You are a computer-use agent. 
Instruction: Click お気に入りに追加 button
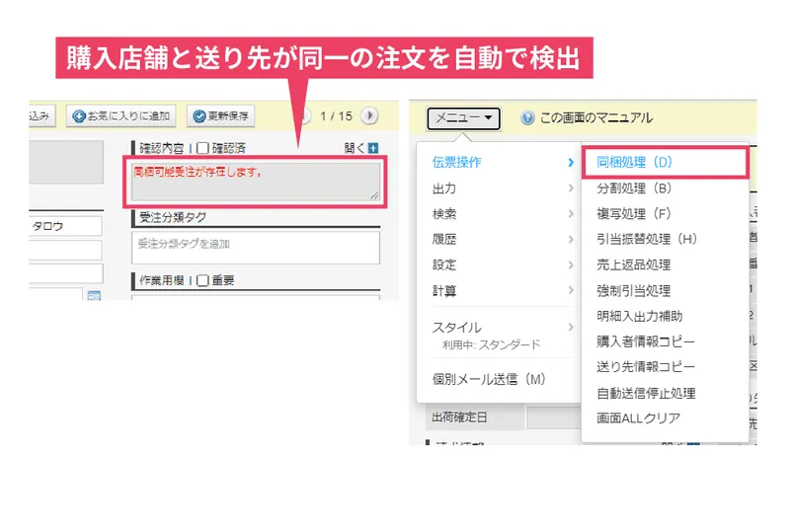pyautogui.click(x=120, y=116)
